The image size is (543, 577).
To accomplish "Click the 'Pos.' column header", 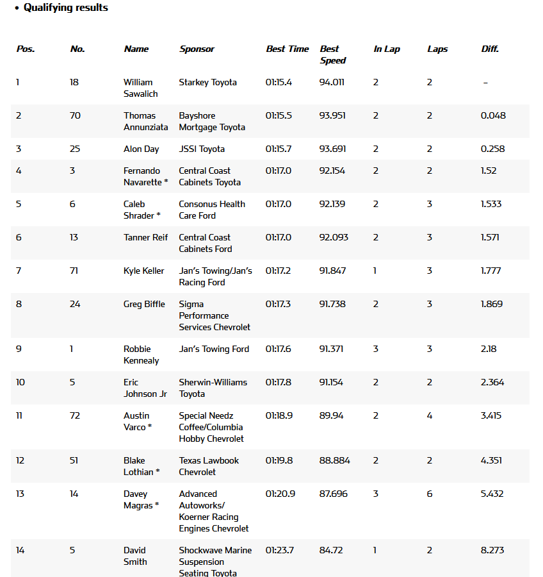I will point(26,49).
